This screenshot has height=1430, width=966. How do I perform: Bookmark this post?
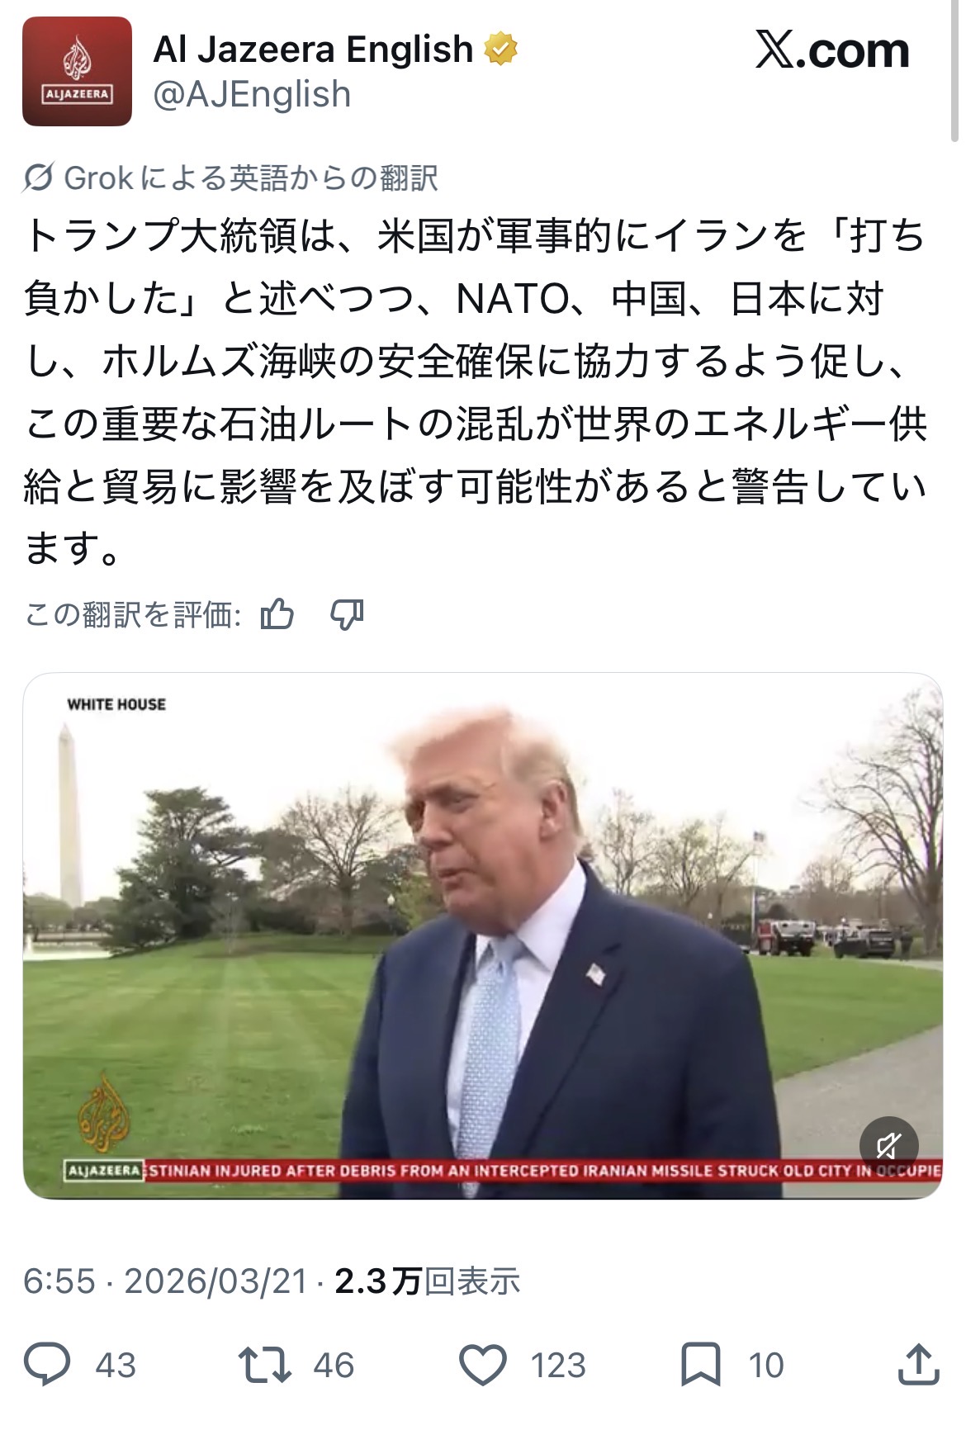(x=700, y=1365)
